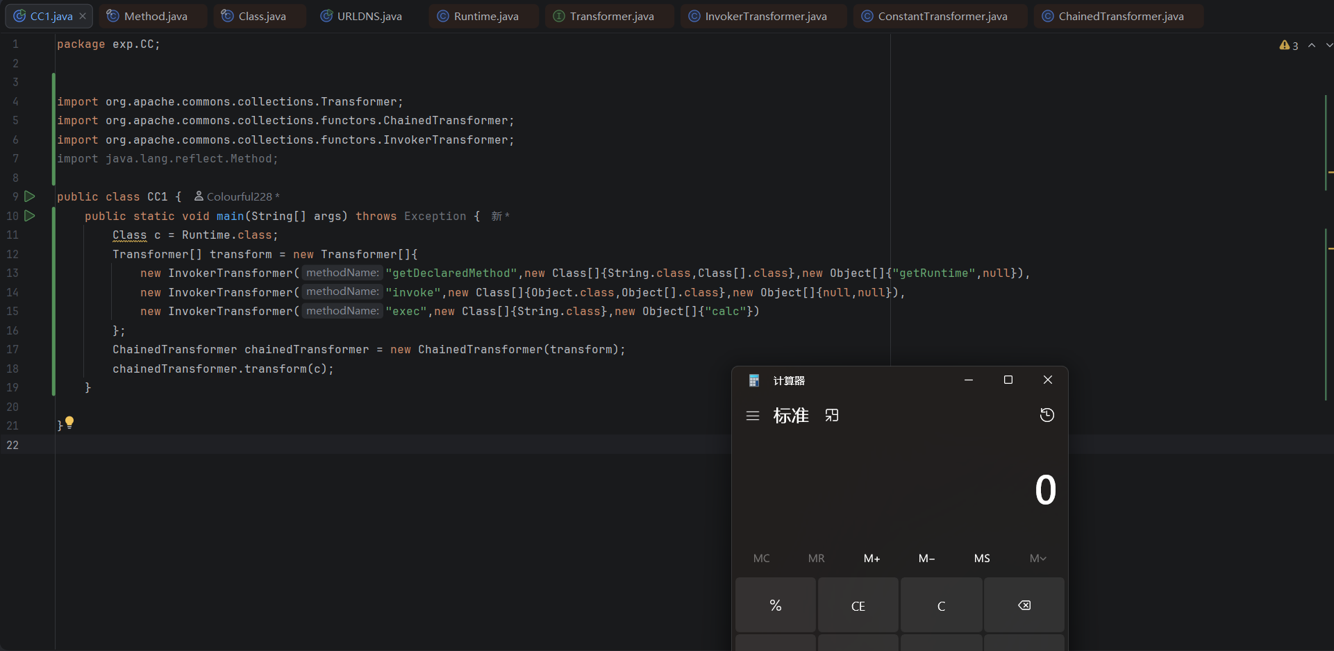Maximize the Calculator window

tap(1008, 380)
